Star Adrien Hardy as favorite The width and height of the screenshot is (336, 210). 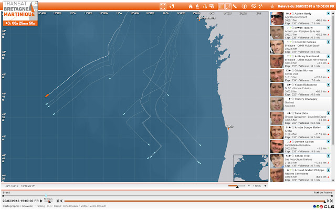pos(293,14)
